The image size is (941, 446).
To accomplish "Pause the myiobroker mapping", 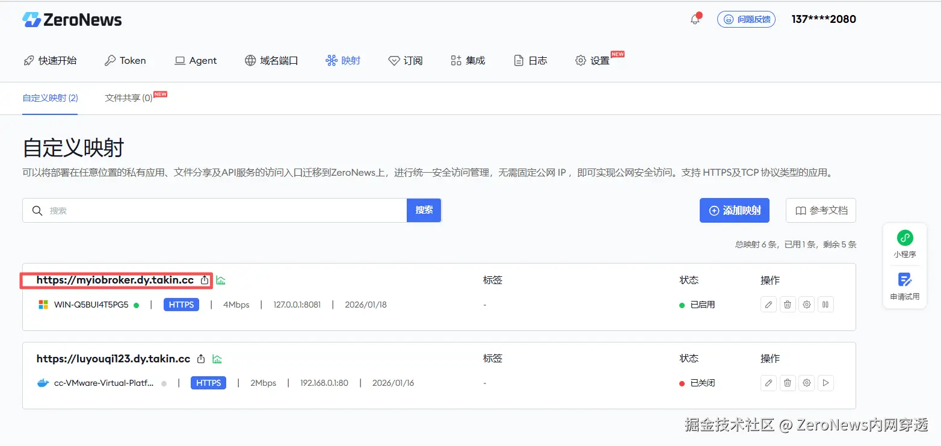I will pyautogui.click(x=825, y=305).
